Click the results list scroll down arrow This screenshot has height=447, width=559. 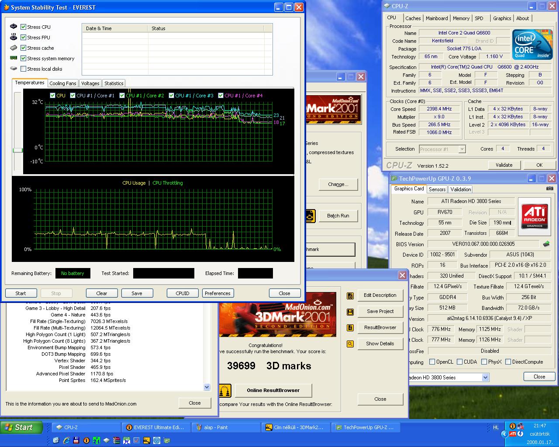pos(207,387)
